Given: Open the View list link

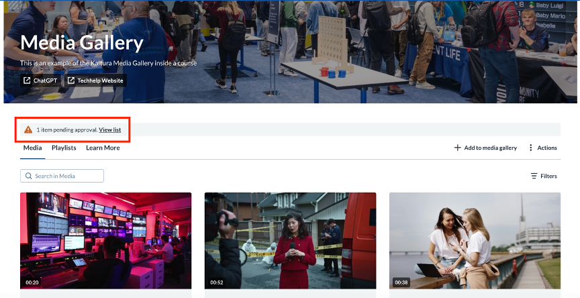Looking at the screenshot, I should pyautogui.click(x=110, y=130).
